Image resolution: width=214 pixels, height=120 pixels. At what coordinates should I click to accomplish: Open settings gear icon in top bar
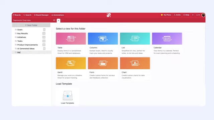[x=193, y=15]
